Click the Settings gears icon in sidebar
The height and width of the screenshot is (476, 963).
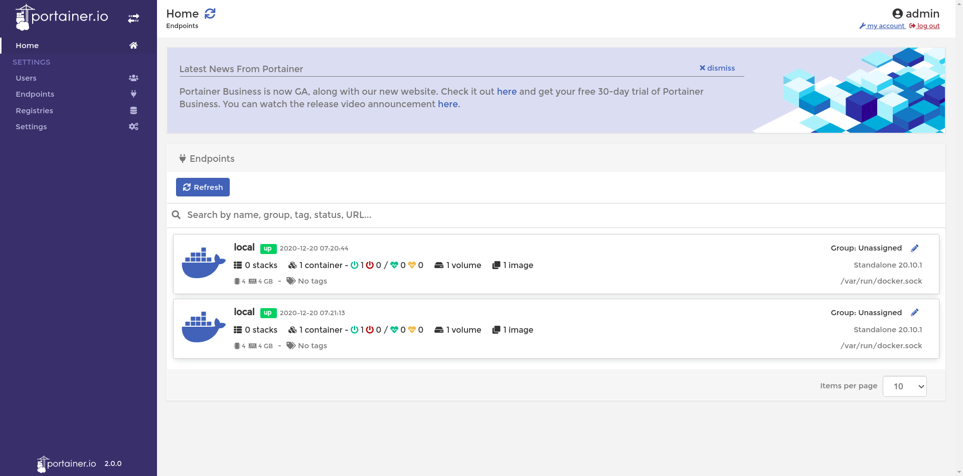(133, 127)
